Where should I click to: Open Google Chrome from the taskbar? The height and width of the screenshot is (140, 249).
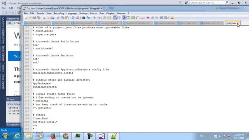(65, 136)
